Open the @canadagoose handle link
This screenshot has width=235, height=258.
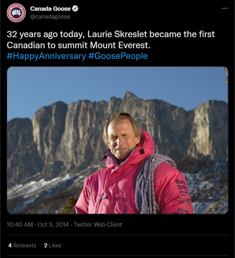tap(50, 17)
